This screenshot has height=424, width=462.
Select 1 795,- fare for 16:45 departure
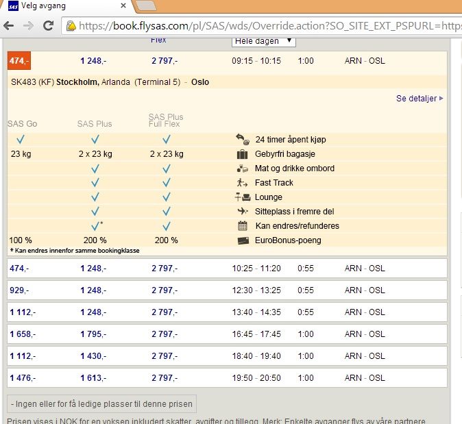(93, 334)
